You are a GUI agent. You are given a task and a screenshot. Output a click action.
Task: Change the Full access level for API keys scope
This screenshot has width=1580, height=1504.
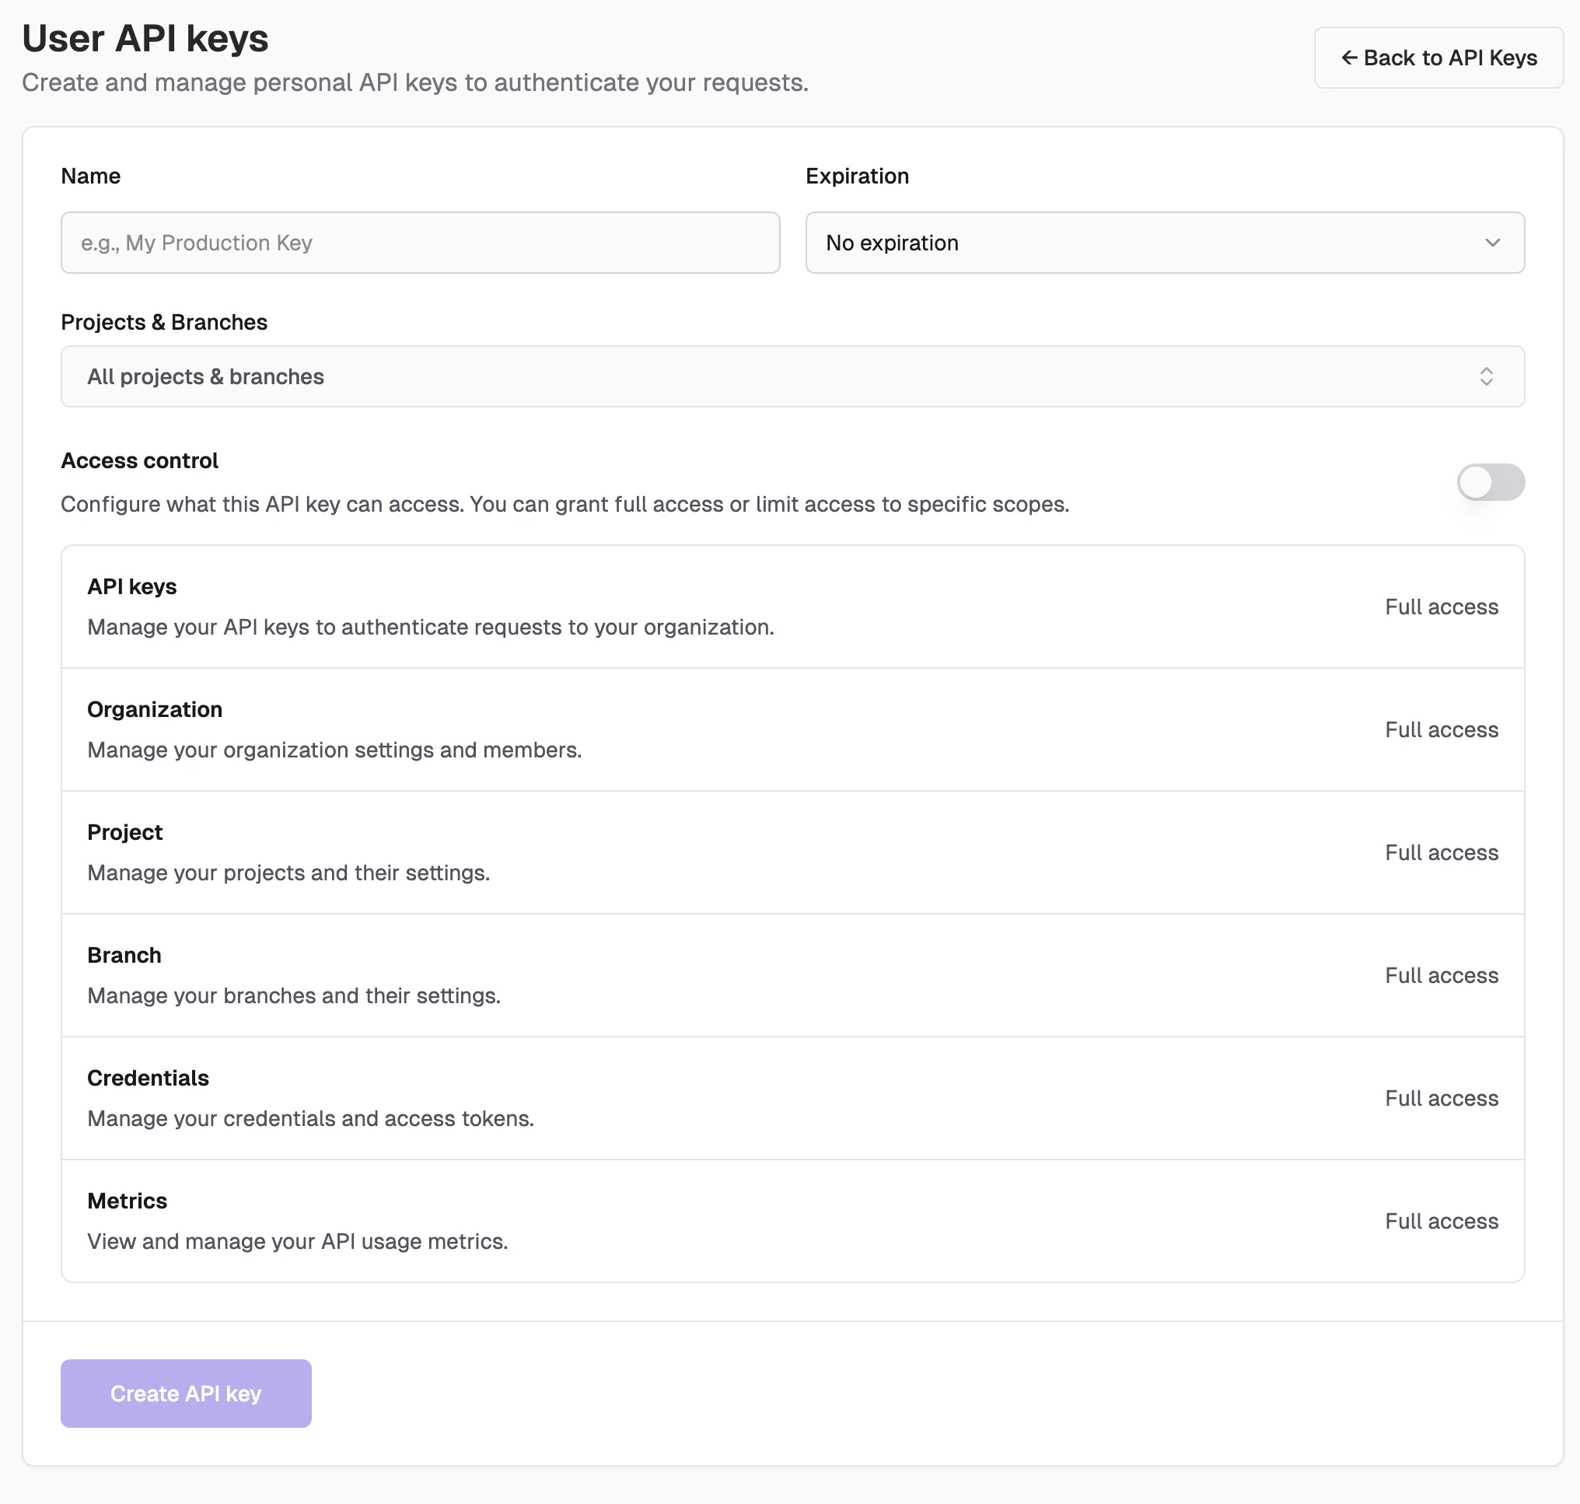pos(1442,607)
